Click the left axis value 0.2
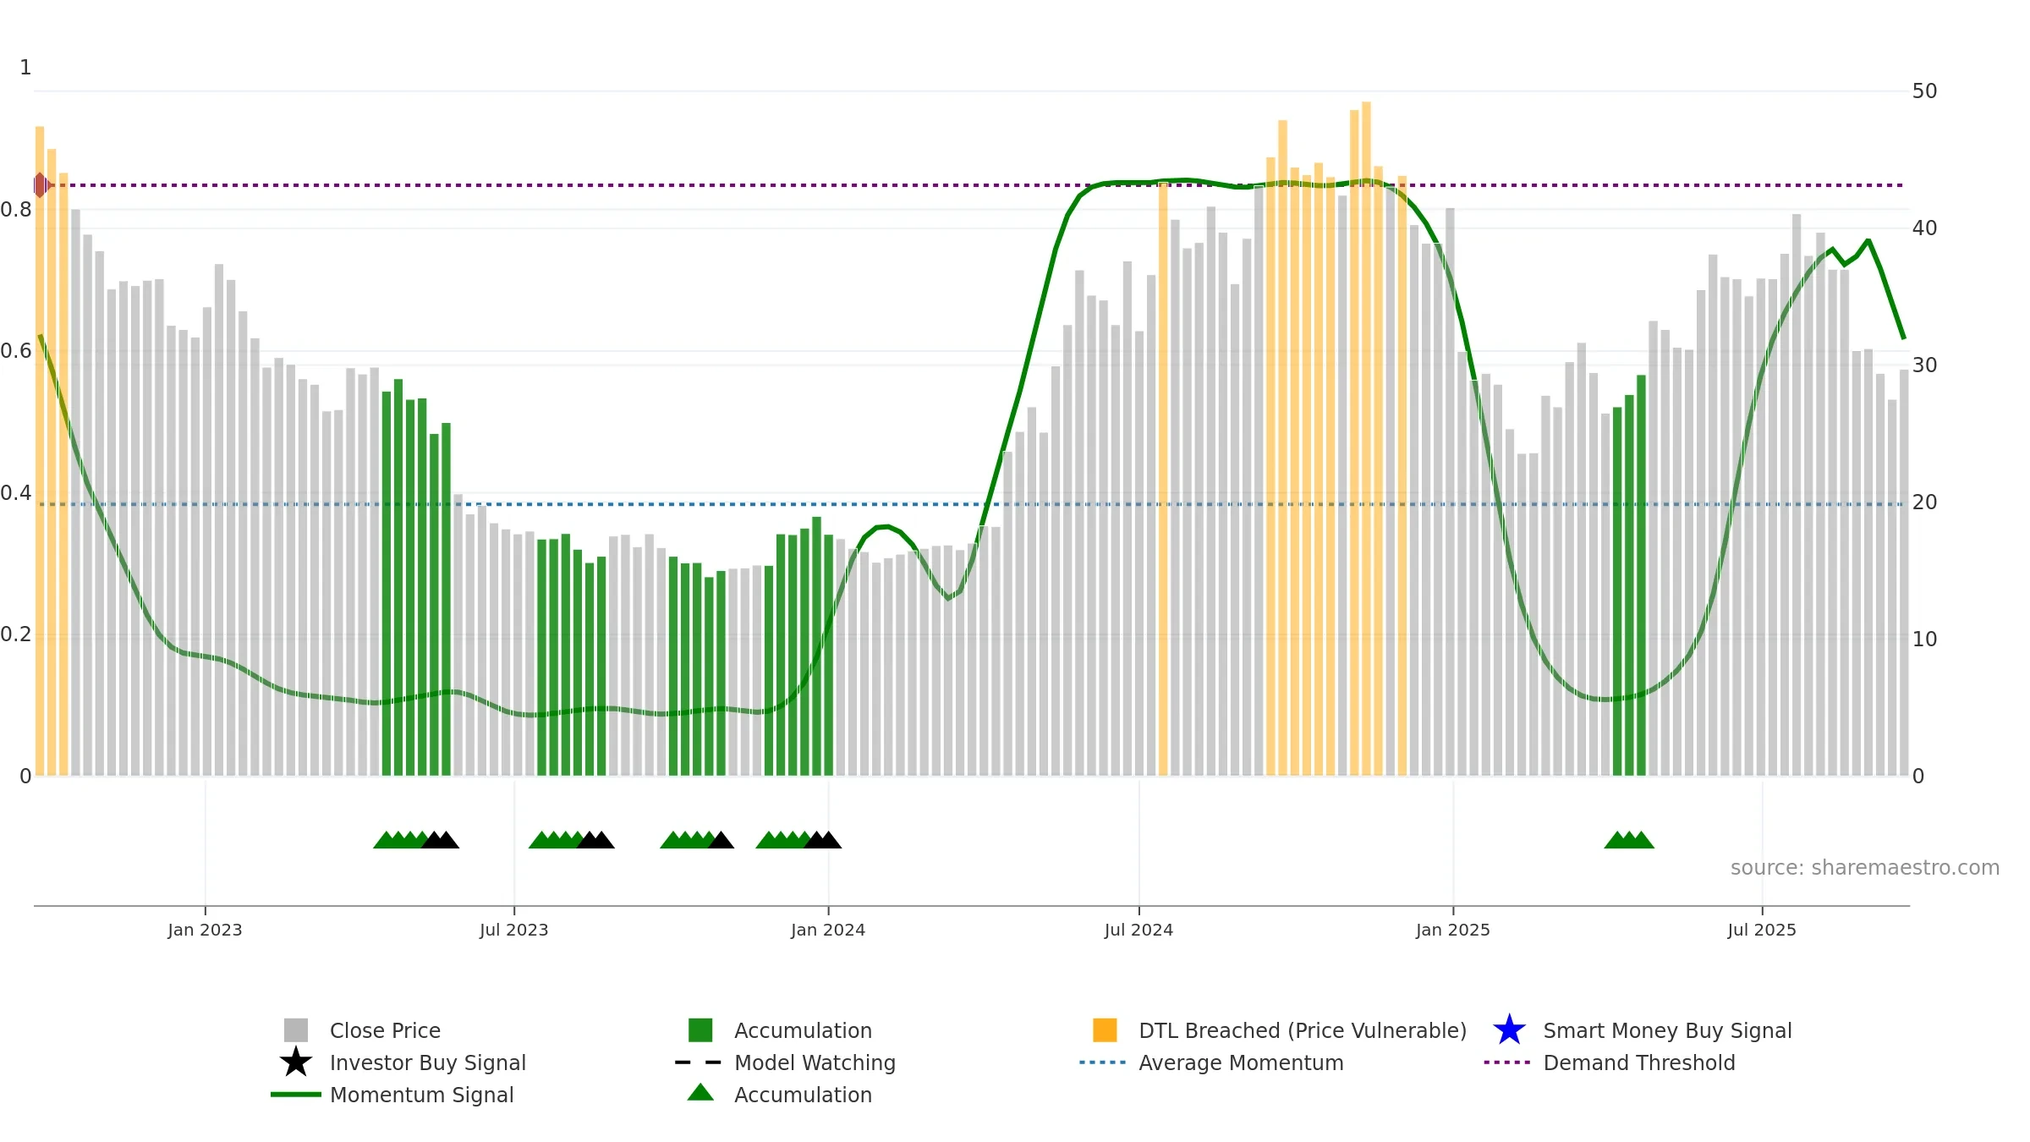 [16, 634]
